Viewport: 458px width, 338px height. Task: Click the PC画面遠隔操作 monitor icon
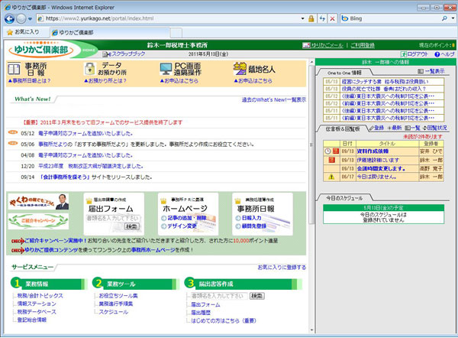coord(166,69)
